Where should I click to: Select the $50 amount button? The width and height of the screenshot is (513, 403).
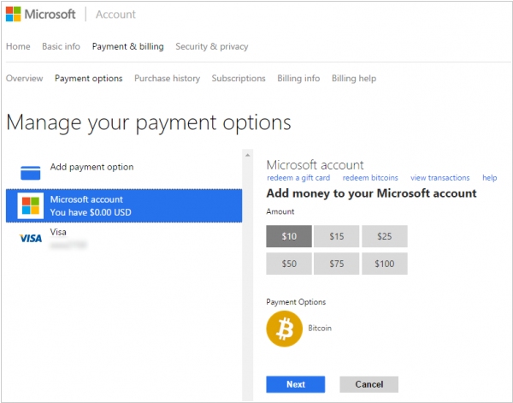point(289,264)
